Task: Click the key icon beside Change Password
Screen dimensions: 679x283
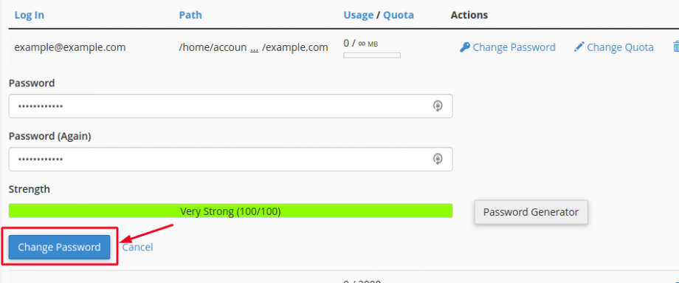Action: coord(465,47)
